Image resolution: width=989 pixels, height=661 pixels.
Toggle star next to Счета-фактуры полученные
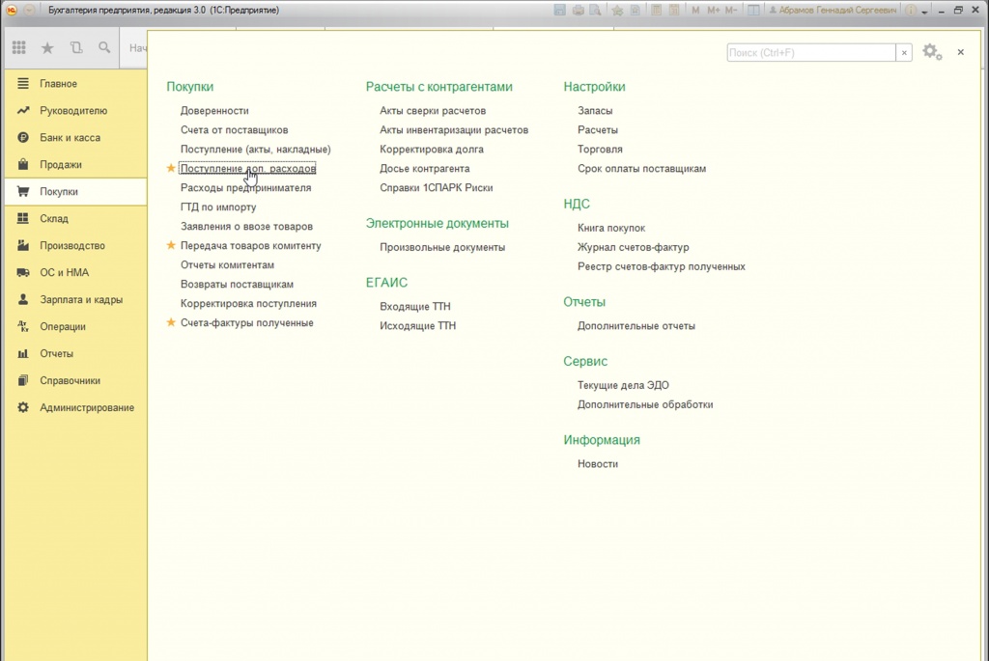171,322
